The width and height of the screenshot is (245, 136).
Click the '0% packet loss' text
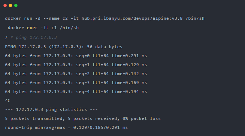pyautogui.click(x=142, y=118)
